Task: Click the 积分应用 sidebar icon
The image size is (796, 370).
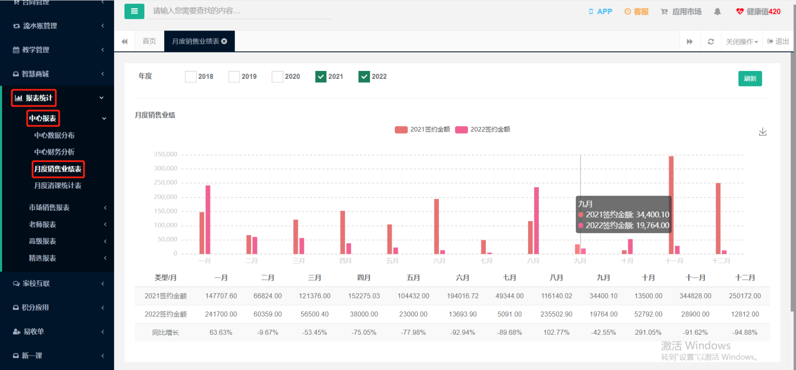Action: 16,307
